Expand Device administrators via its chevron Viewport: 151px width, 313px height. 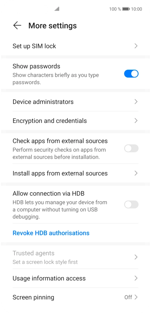coord(136,102)
